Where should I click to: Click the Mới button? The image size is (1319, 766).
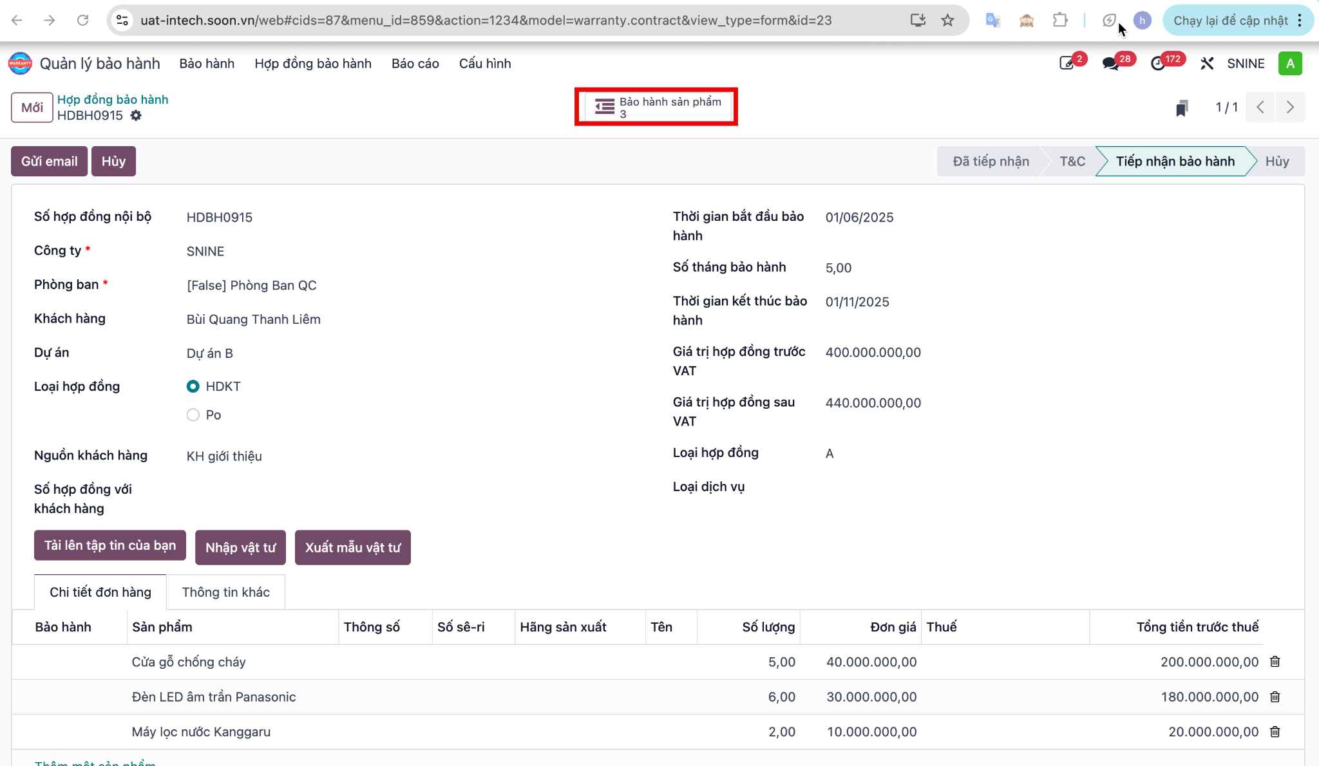(32, 107)
